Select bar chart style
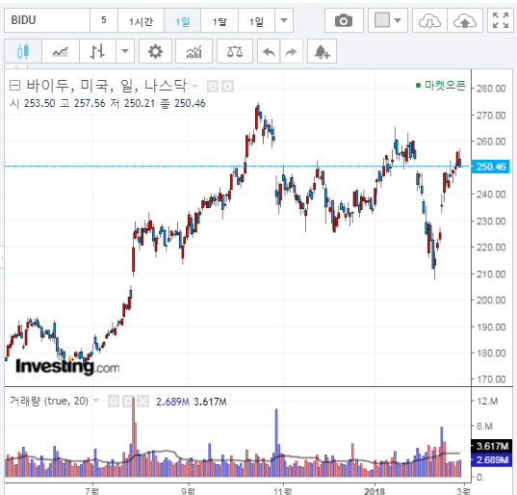Screen dimensions: 517x495 tap(97, 51)
